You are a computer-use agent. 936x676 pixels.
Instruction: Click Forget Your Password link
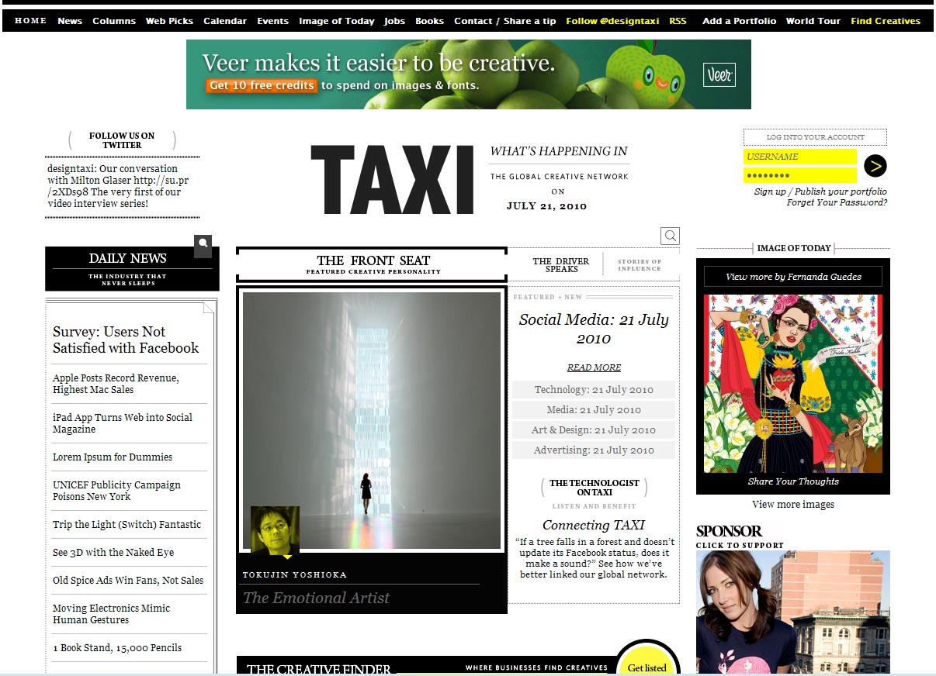click(x=837, y=202)
